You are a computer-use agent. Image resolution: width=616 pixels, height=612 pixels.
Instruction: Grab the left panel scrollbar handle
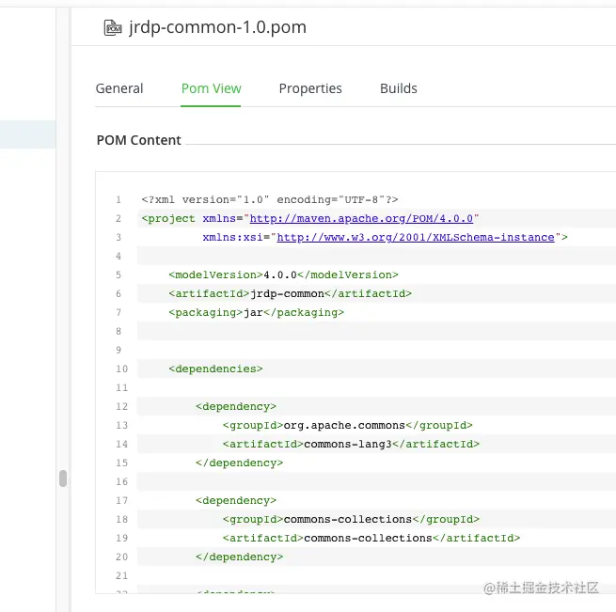63,479
